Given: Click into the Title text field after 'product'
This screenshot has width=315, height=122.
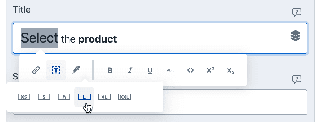Looking at the screenshot, I should coord(201,38).
